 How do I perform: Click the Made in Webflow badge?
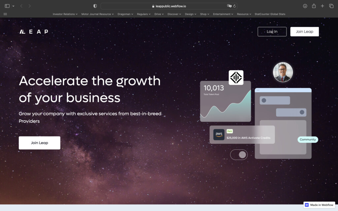pyautogui.click(x=319, y=205)
